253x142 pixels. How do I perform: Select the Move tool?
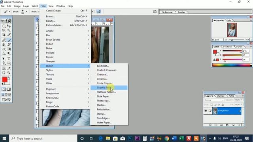[9, 26]
